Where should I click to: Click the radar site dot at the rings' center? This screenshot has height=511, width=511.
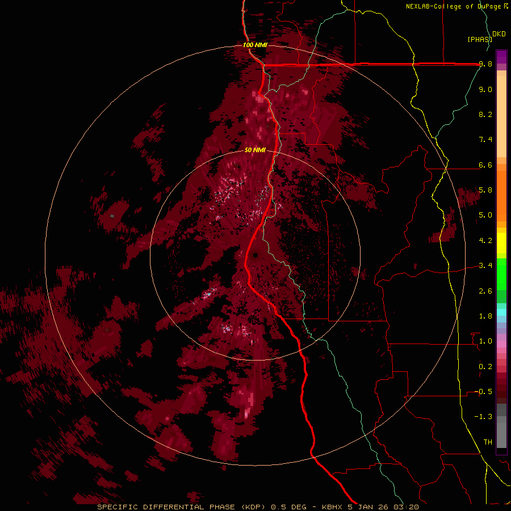click(256, 255)
